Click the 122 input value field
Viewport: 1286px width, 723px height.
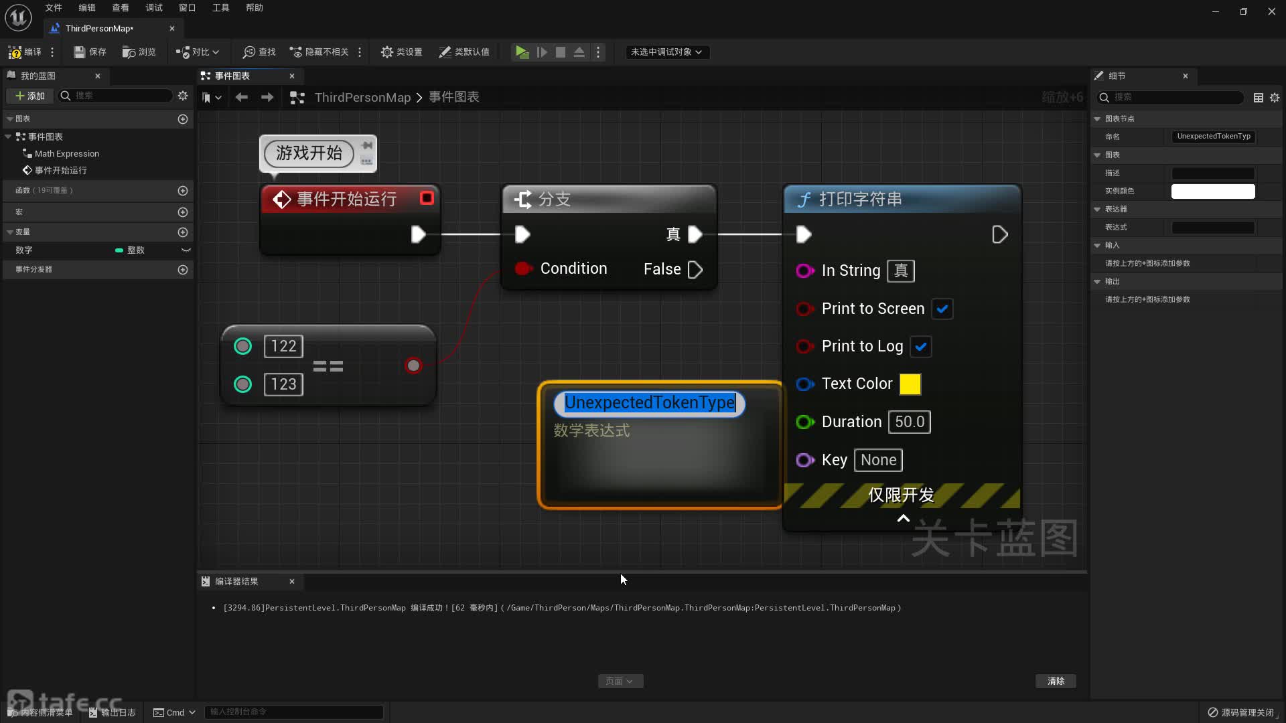[x=283, y=347]
